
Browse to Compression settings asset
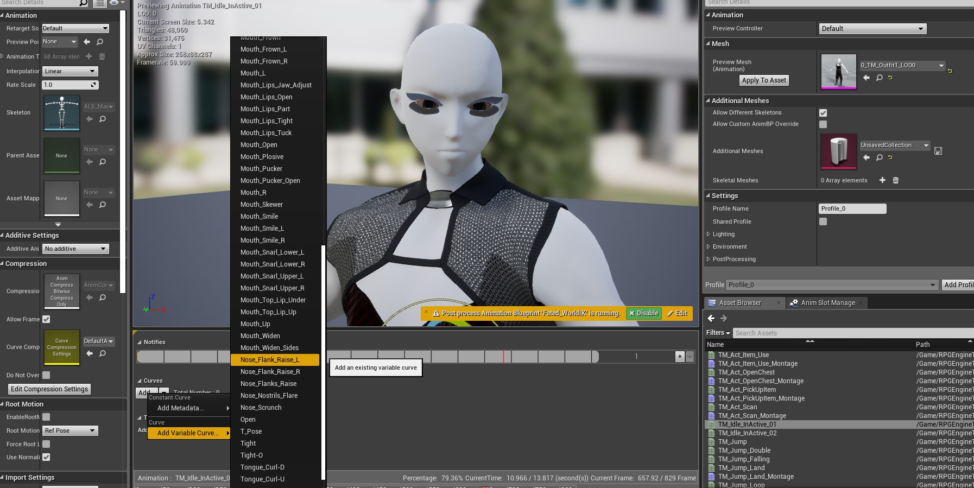[103, 297]
